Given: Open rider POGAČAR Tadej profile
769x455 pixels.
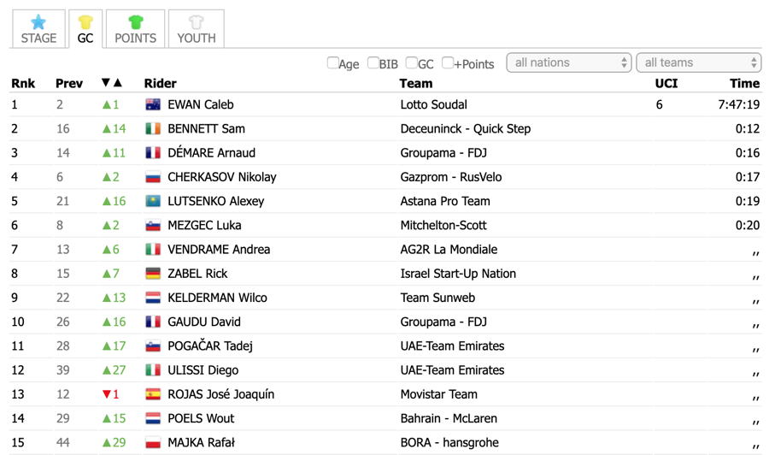Looking at the screenshot, I should coord(210,346).
